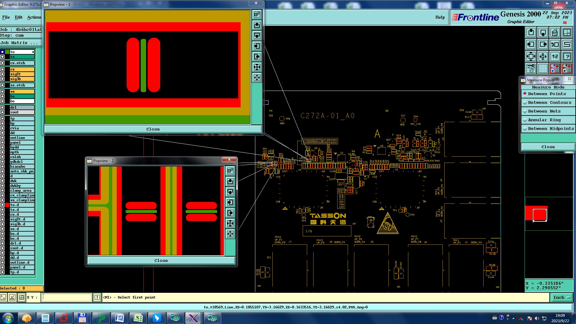Screen dimensions: 576x324
Task: Open the Inch units dropdown
Action: tap(561, 297)
